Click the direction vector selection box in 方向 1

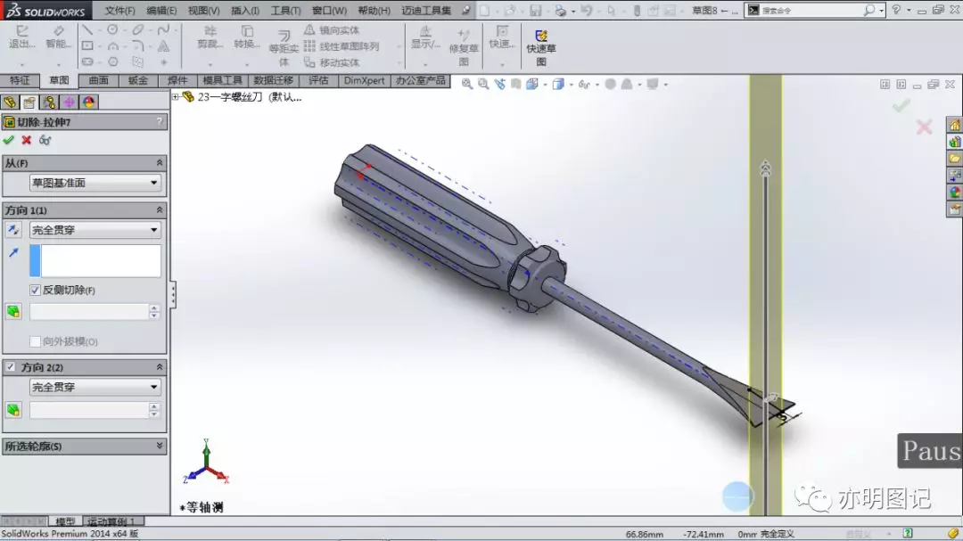[x=95, y=260]
